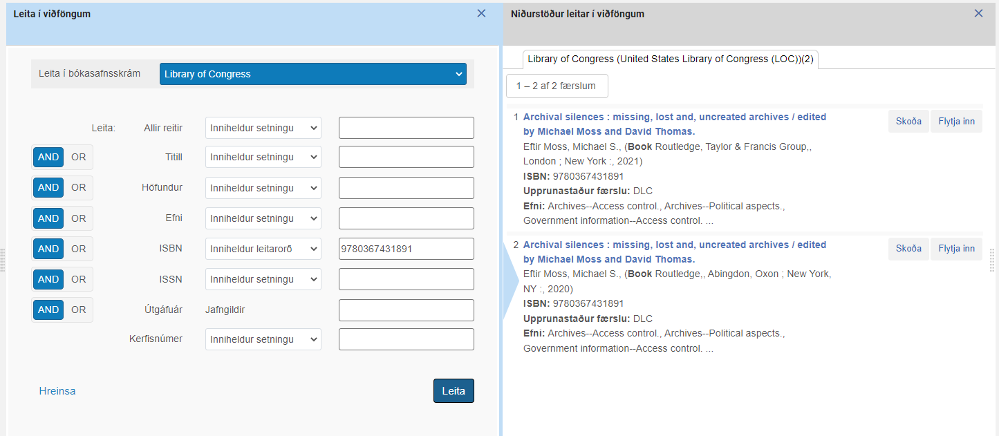Close the Leita í viðföngum search panel
999x436 pixels.
(481, 13)
